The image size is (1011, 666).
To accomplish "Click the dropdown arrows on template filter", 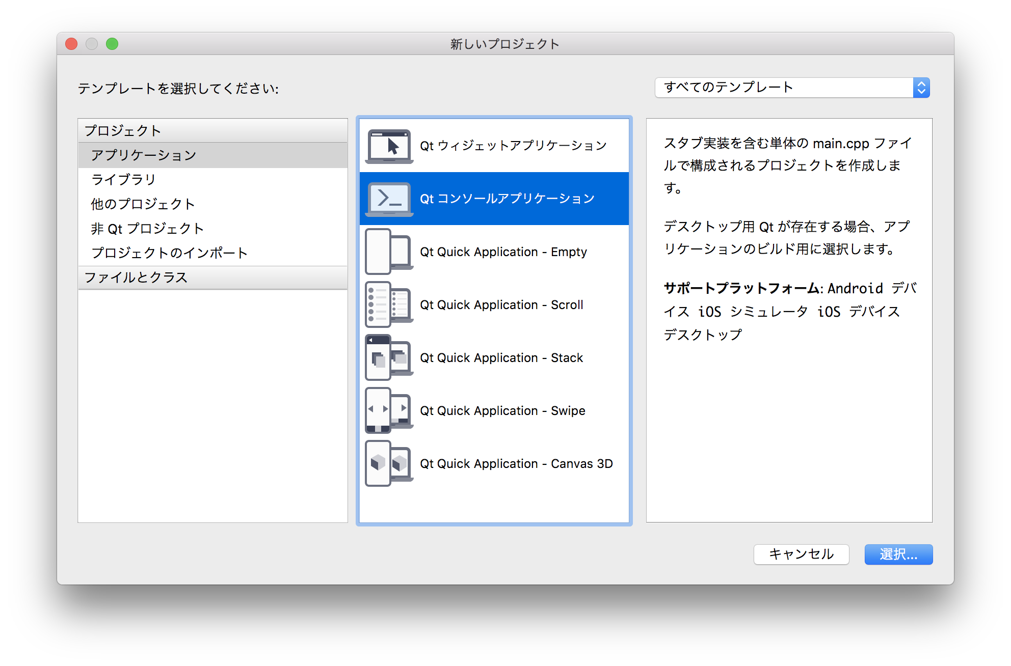I will click(x=921, y=87).
